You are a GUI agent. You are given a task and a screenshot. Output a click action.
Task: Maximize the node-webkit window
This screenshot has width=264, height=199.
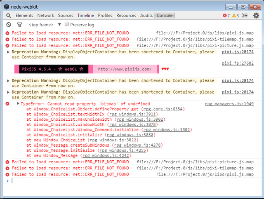(x=243, y=7)
